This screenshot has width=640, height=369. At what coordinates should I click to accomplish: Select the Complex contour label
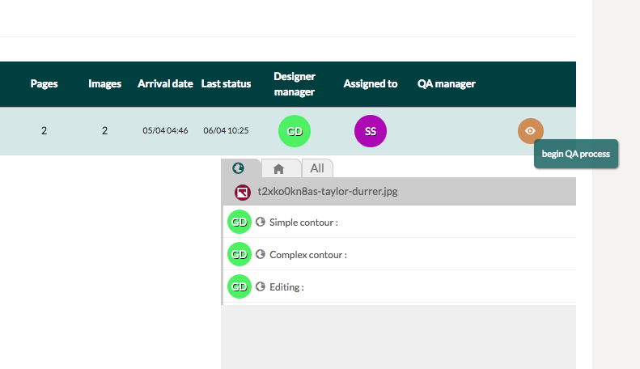point(308,255)
